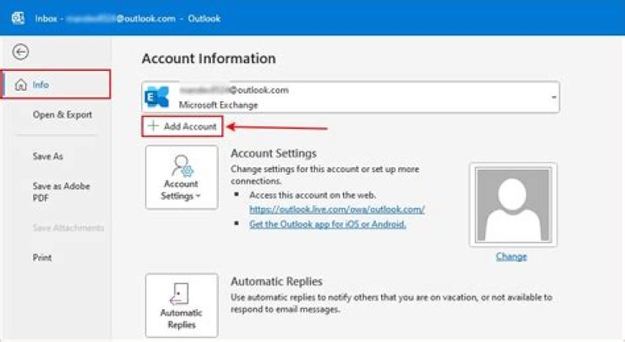This screenshot has width=625, height=342.
Task: Open the outlook.live.com owa link
Action: (337, 210)
